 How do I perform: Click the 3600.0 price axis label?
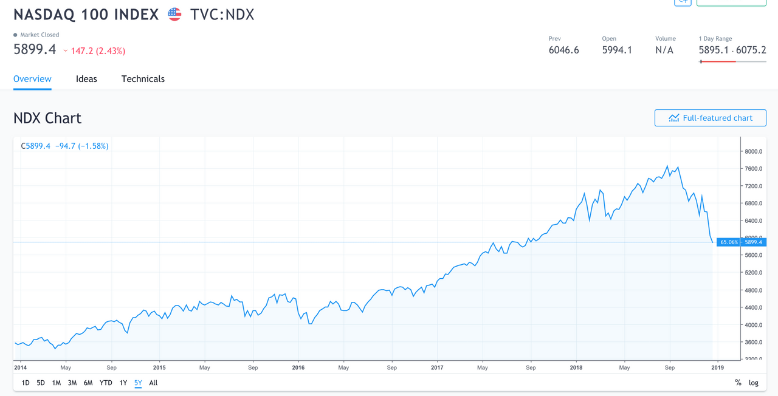coord(754,343)
